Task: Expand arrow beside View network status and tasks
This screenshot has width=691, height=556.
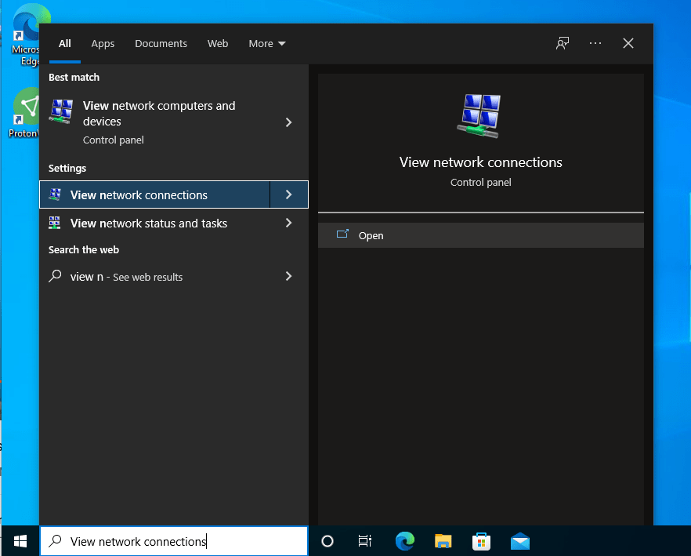Action: (x=288, y=223)
